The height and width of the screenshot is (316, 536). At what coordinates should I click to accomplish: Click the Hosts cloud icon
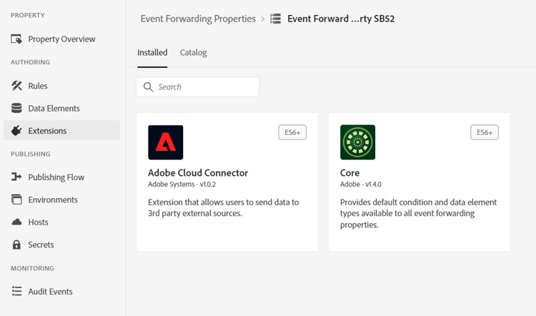[16, 222]
